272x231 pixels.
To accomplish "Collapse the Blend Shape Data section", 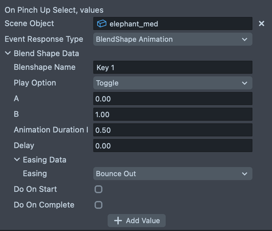I will click(8, 54).
